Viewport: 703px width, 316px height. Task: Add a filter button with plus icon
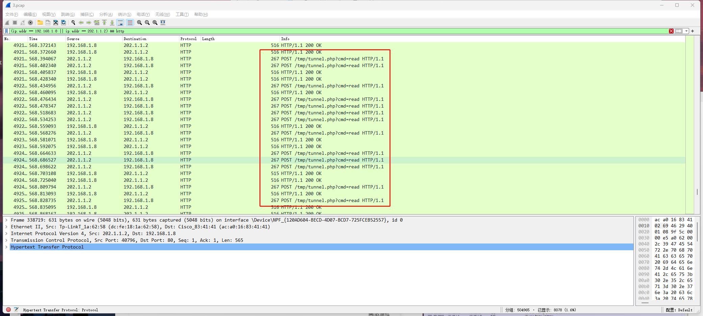tap(693, 31)
